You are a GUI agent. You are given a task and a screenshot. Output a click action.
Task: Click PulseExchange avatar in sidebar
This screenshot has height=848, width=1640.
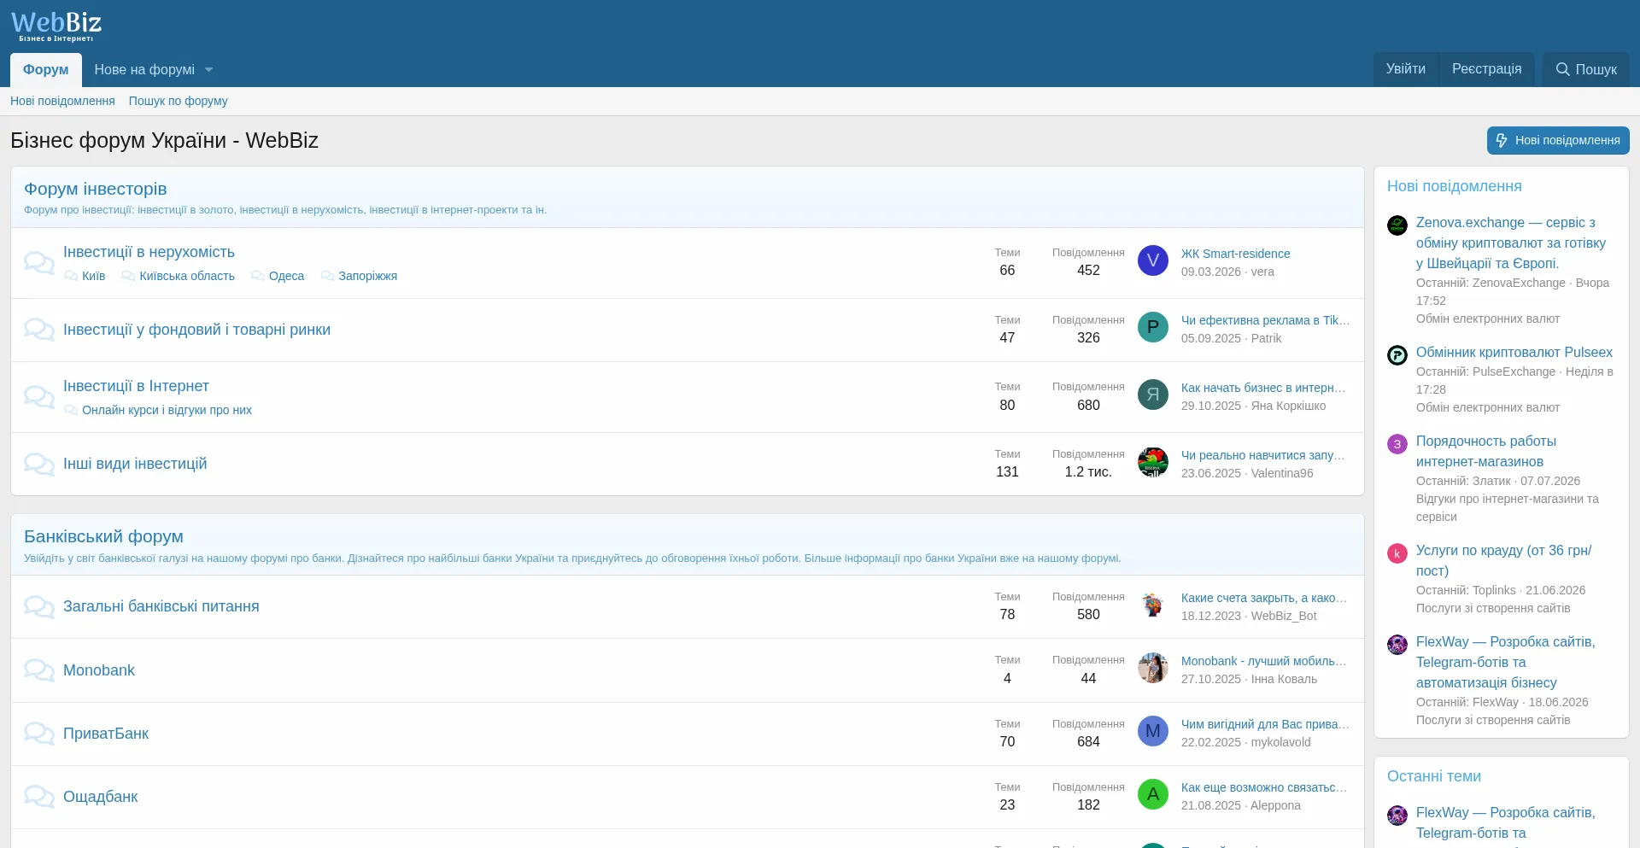click(x=1397, y=355)
